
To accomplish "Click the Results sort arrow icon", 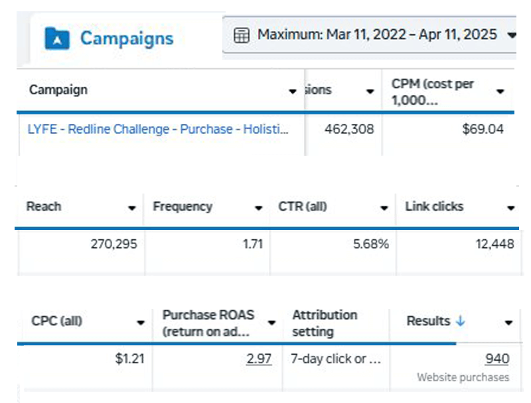I will 461,321.
